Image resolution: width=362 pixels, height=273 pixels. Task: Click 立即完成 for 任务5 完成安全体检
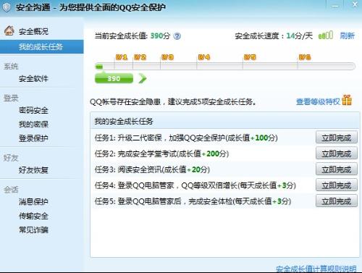(x=337, y=201)
